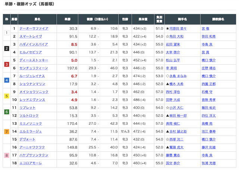Select horse メイショウソニック link

pyautogui.click(x=34, y=92)
